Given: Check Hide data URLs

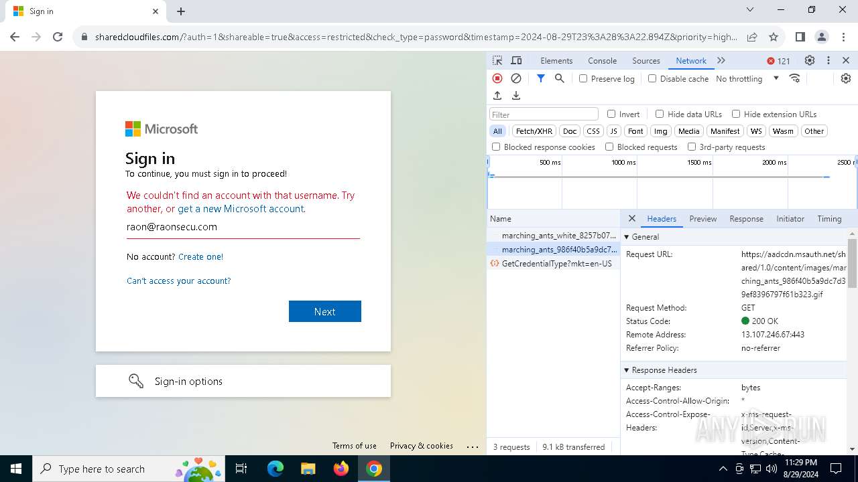Looking at the screenshot, I should coord(660,114).
